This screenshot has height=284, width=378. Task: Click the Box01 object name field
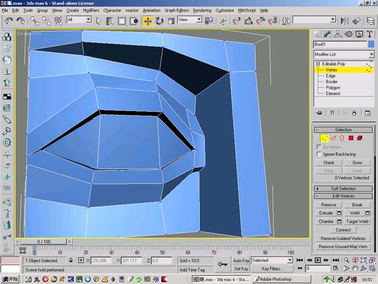point(340,44)
